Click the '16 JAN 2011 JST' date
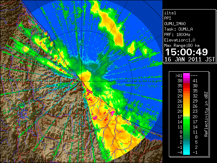This screenshot has width=217, height=163. pos(190,59)
